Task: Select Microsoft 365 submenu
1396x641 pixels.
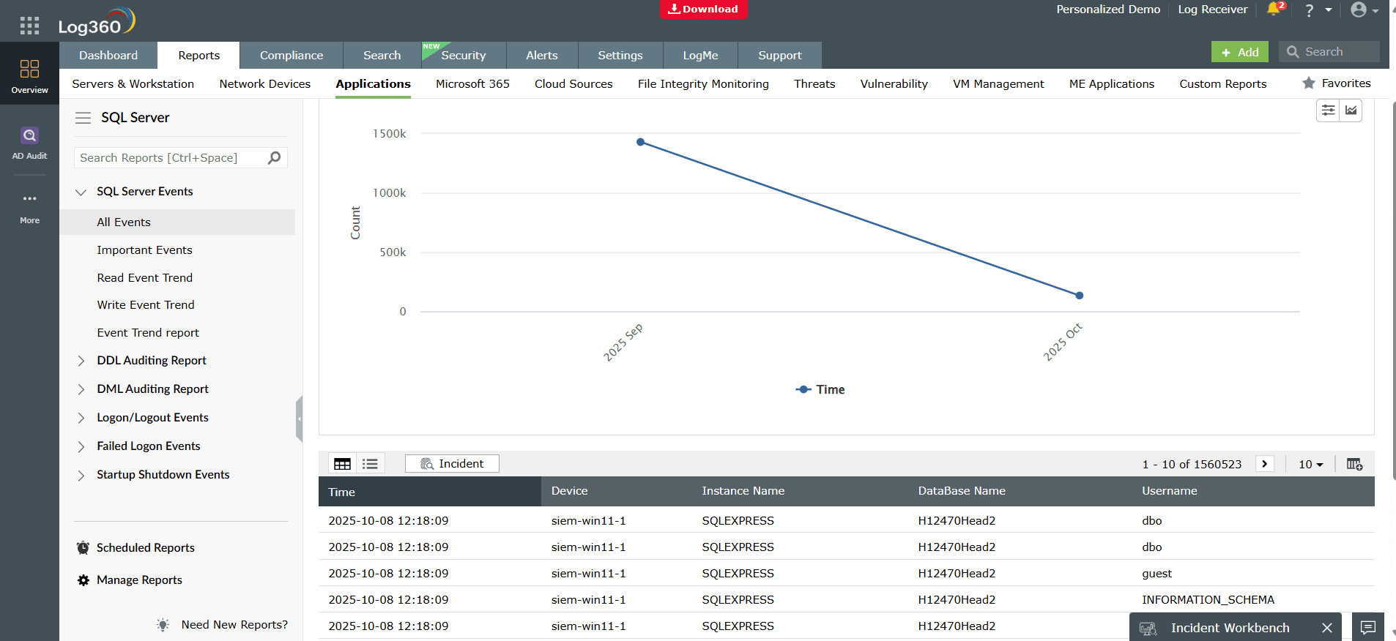Action: [472, 83]
